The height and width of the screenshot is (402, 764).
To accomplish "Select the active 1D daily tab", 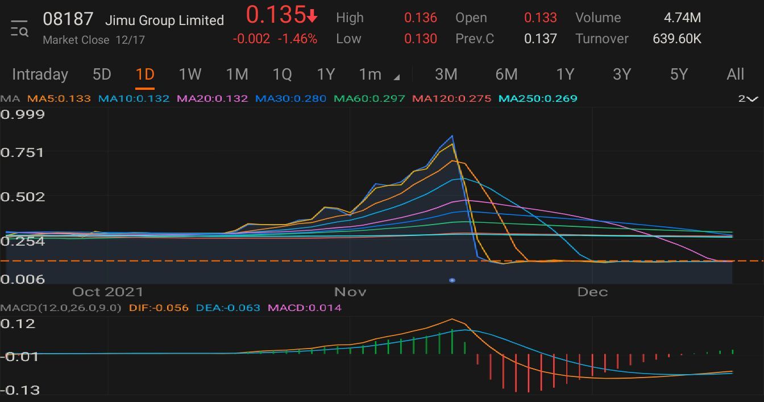I will pos(145,74).
